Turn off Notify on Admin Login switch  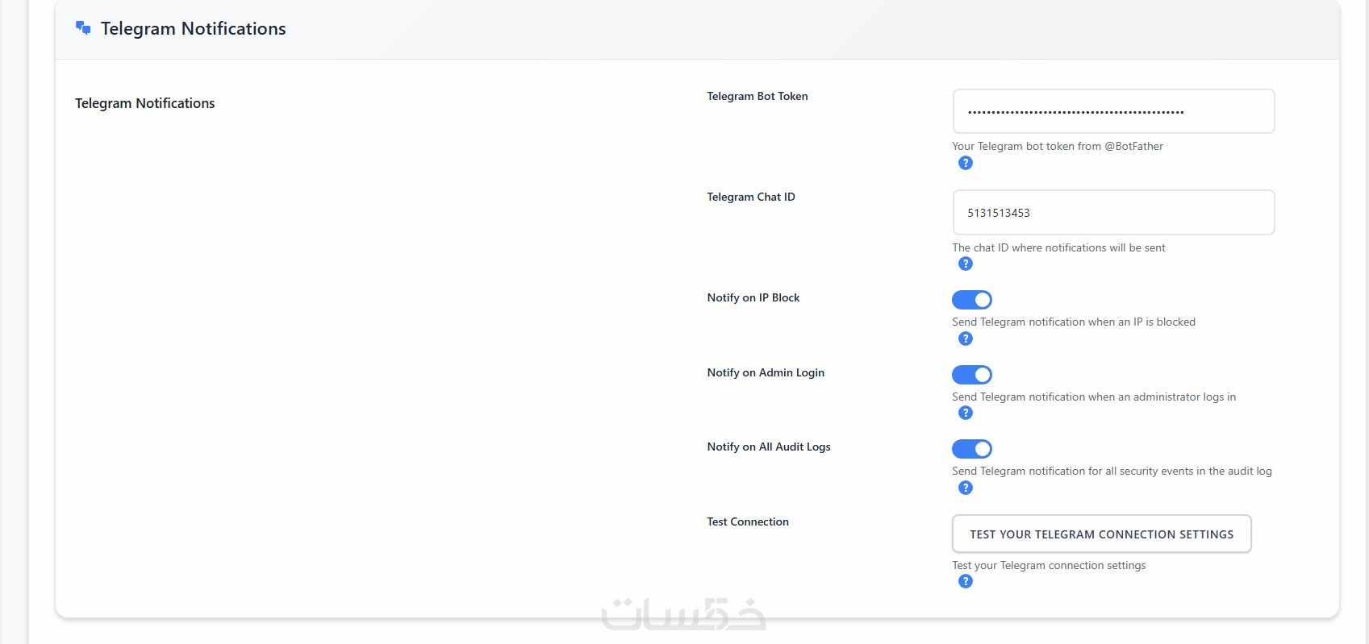972,375
